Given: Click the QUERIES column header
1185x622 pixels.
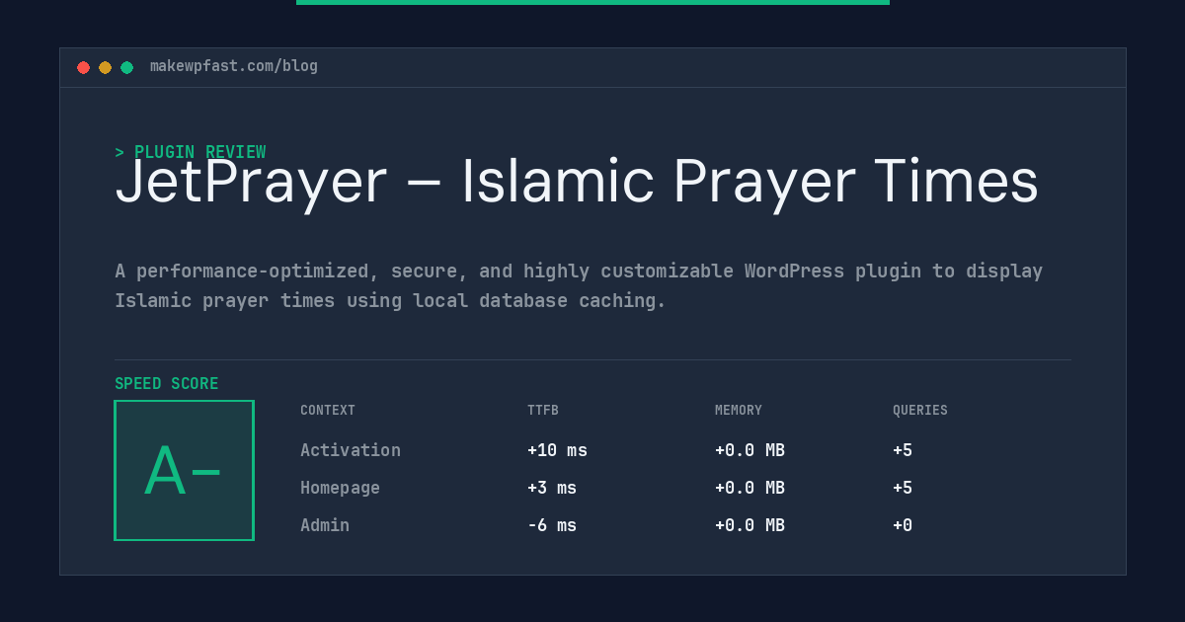Looking at the screenshot, I should click(920, 411).
